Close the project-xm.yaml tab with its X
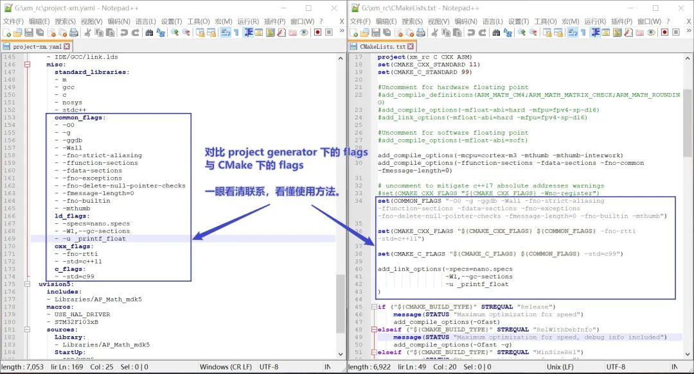Screen dimensions: 694x374 click(x=67, y=46)
